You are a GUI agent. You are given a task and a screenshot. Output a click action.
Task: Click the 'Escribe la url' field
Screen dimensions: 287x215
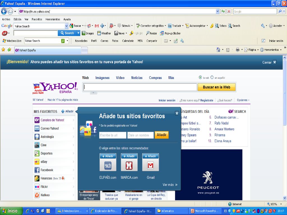pos(113,135)
